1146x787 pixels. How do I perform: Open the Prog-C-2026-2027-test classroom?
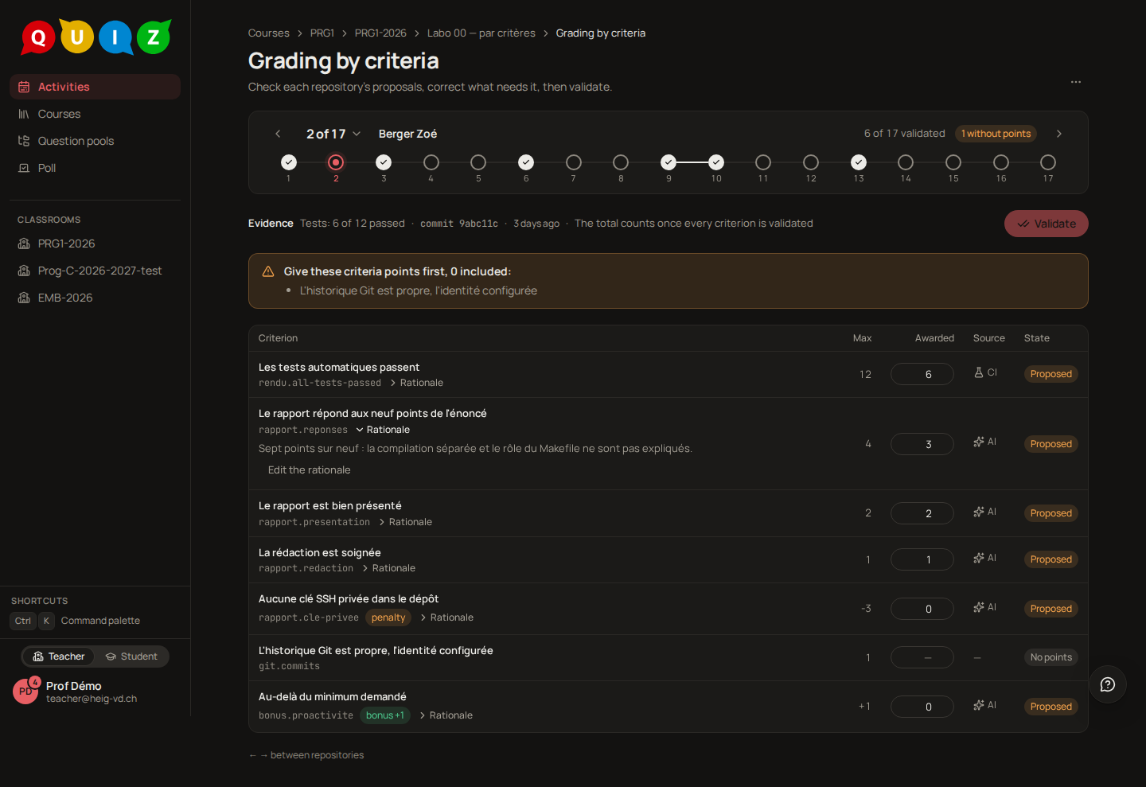[95, 271]
